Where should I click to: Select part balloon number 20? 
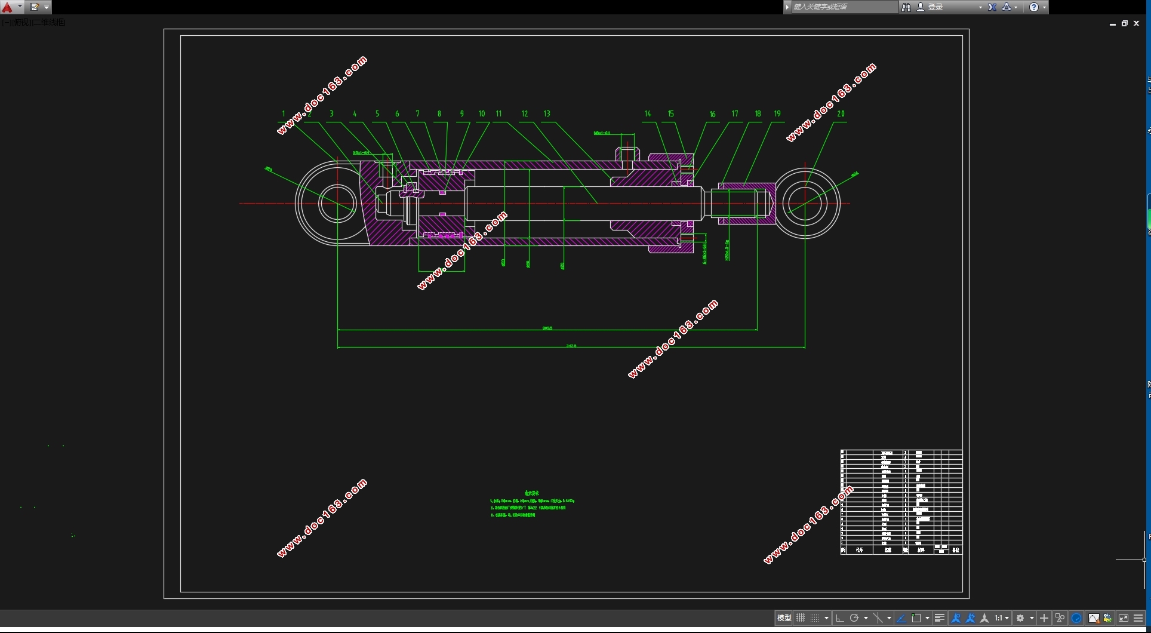coord(841,113)
